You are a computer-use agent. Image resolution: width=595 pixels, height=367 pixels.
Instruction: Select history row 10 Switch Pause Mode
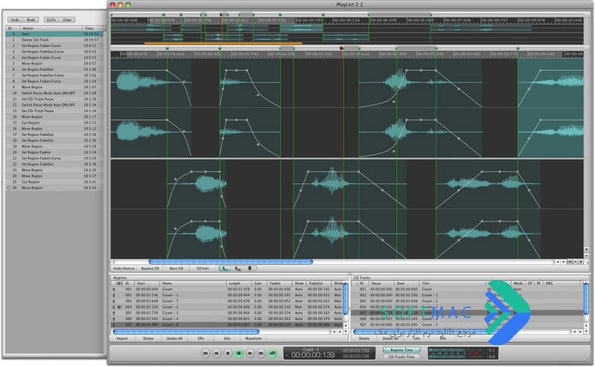[x=54, y=93]
